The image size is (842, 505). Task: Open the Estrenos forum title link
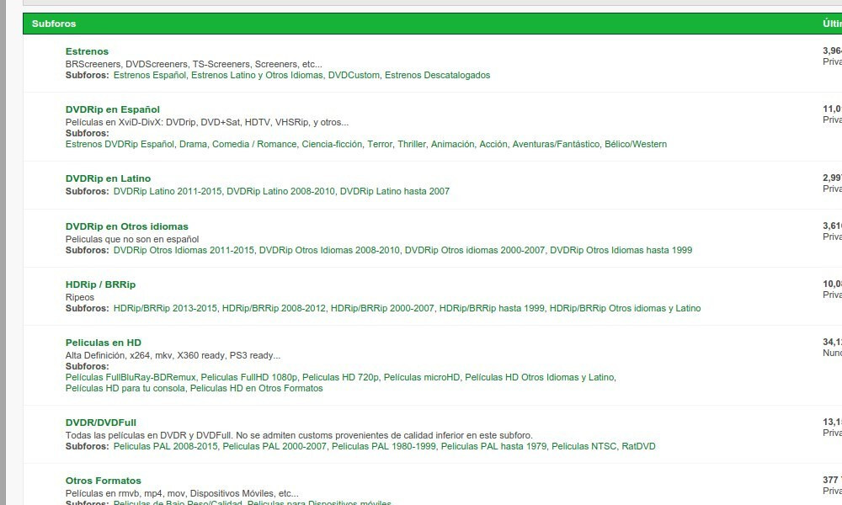(x=87, y=51)
